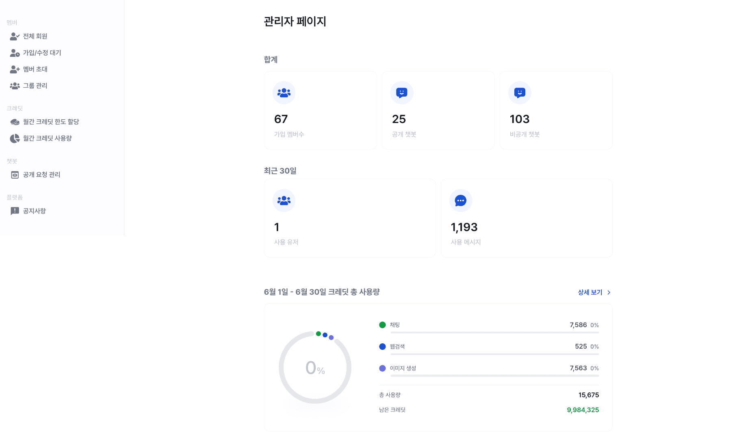Click the chatbot icon on 비공개 챗봇 card

point(520,93)
